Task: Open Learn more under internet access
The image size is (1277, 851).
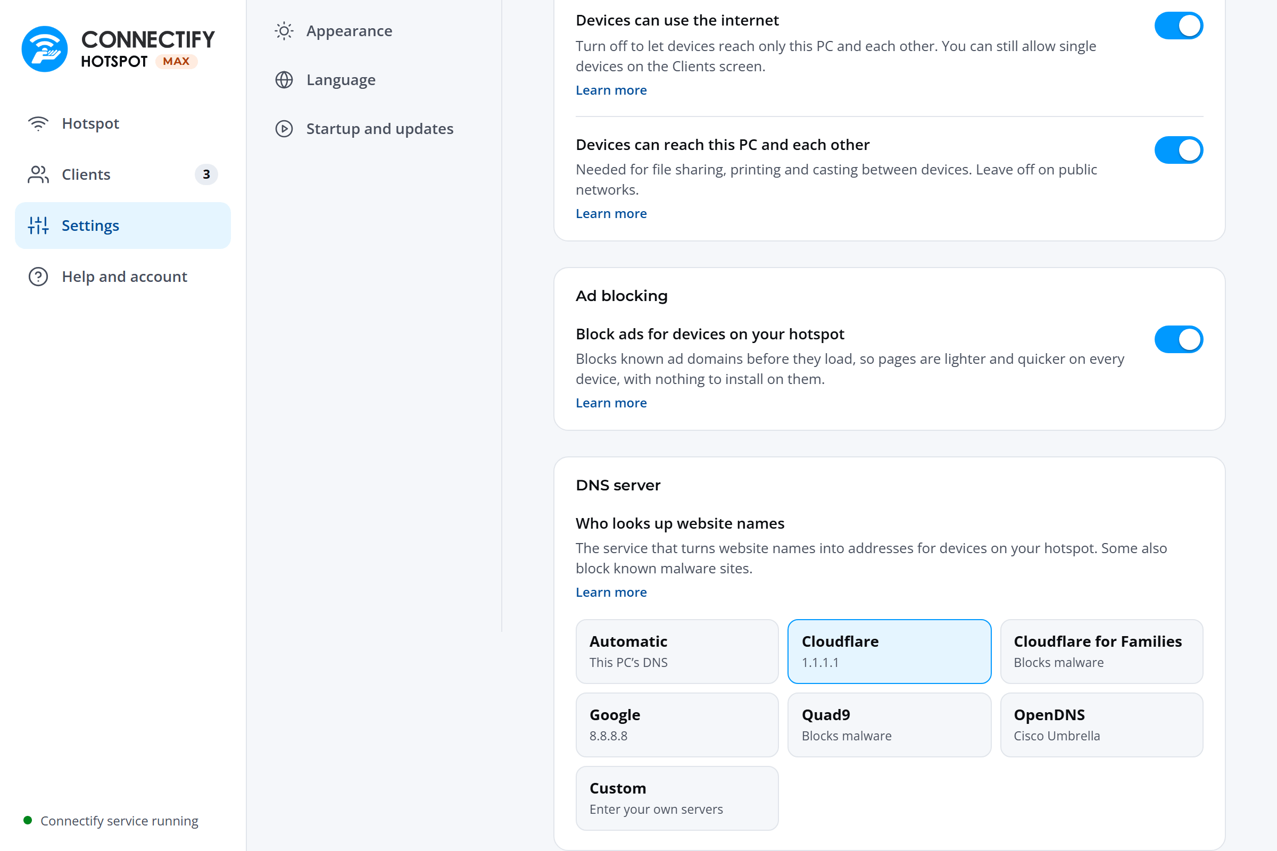Action: pos(611,90)
